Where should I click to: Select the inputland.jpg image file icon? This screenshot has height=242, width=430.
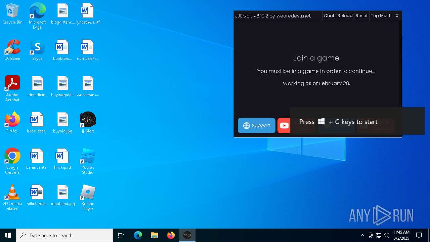(62, 196)
